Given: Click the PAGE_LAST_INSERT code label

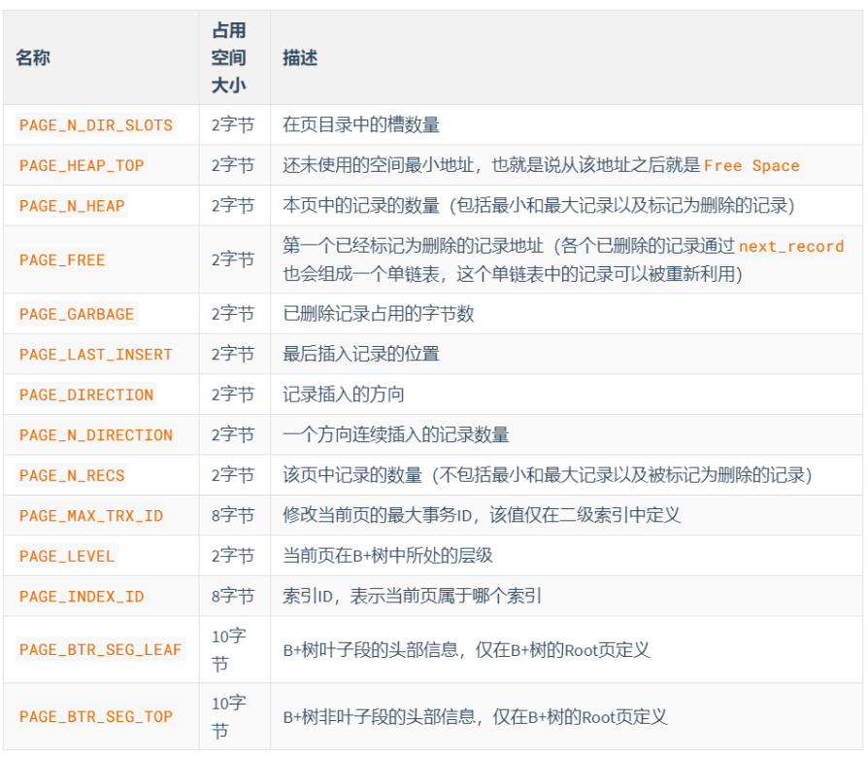Looking at the screenshot, I should point(95,355).
